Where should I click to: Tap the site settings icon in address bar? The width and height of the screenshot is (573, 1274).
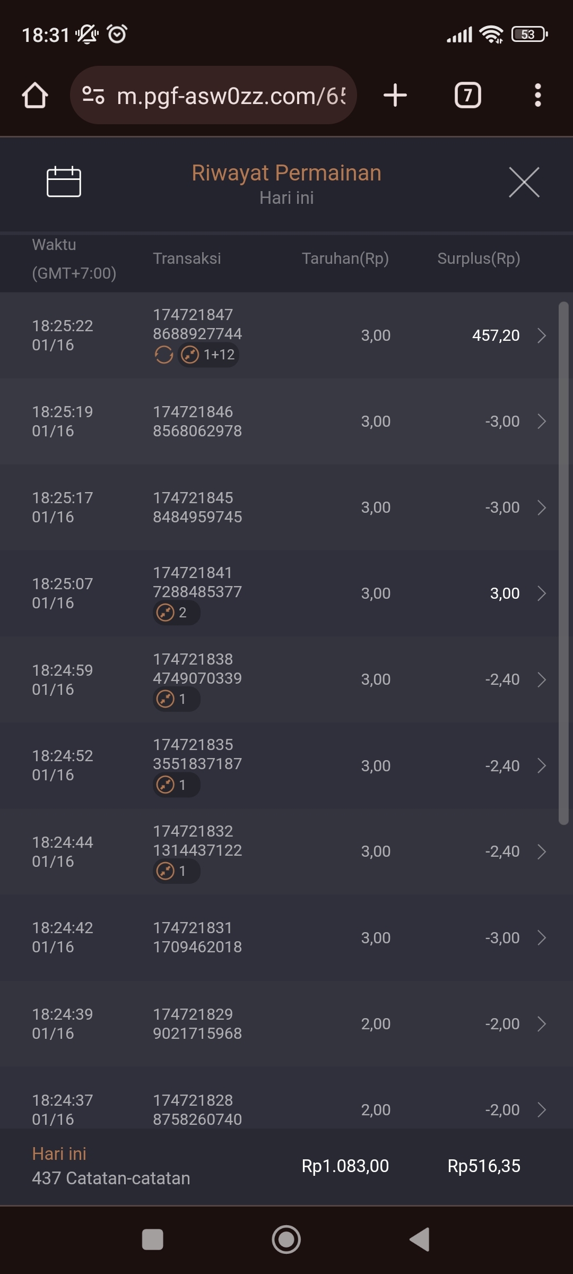[x=93, y=96]
